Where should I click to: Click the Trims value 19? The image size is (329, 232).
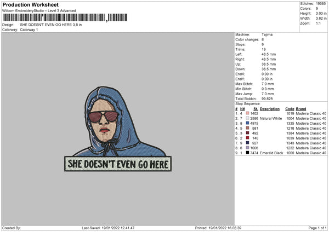(x=264, y=49)
